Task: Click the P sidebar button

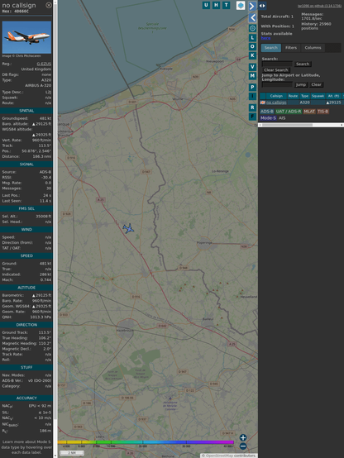Action: click(x=252, y=87)
